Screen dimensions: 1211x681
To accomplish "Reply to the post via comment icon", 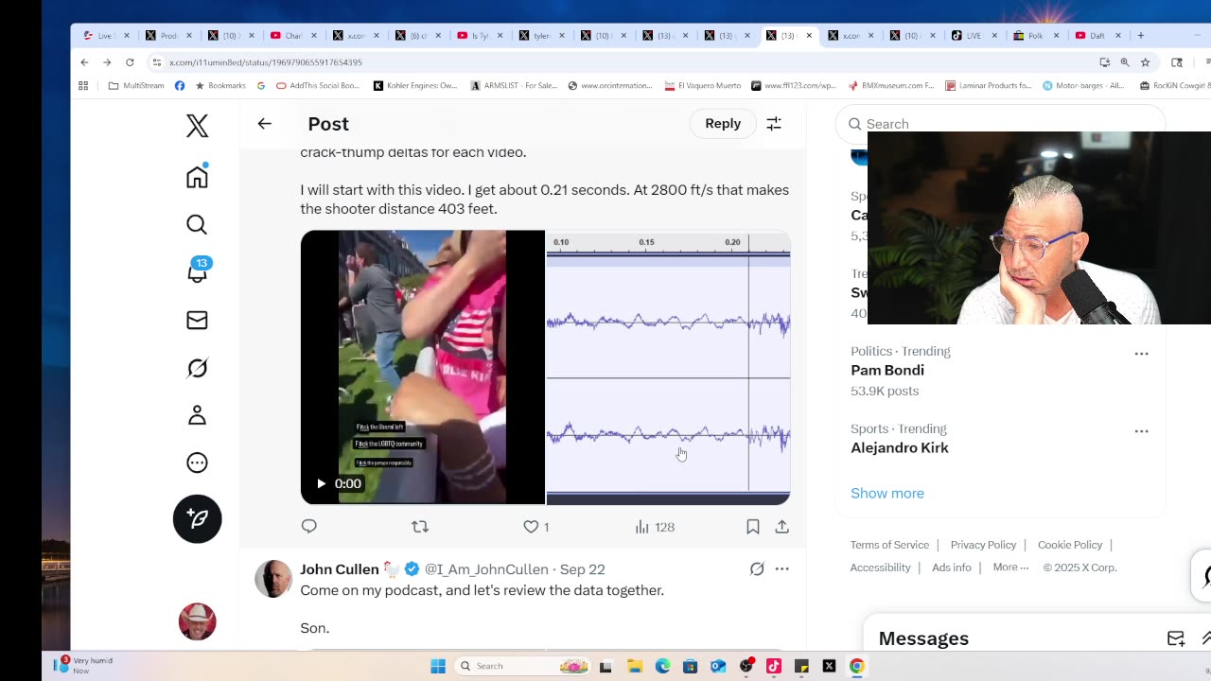I will [309, 527].
